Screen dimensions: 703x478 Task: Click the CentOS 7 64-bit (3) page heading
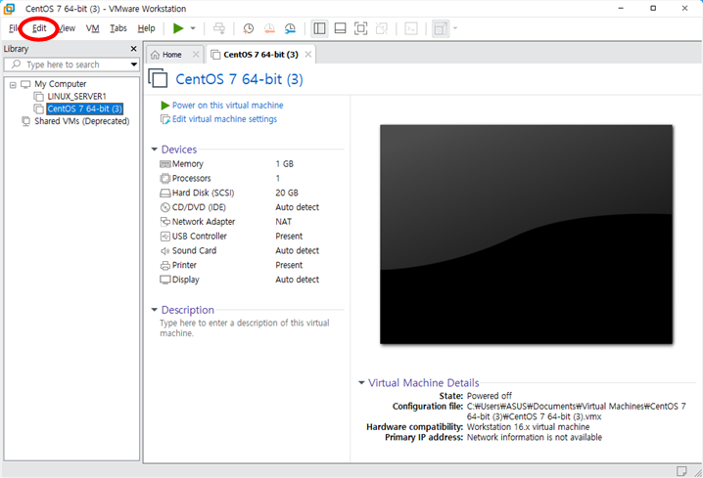(x=240, y=79)
